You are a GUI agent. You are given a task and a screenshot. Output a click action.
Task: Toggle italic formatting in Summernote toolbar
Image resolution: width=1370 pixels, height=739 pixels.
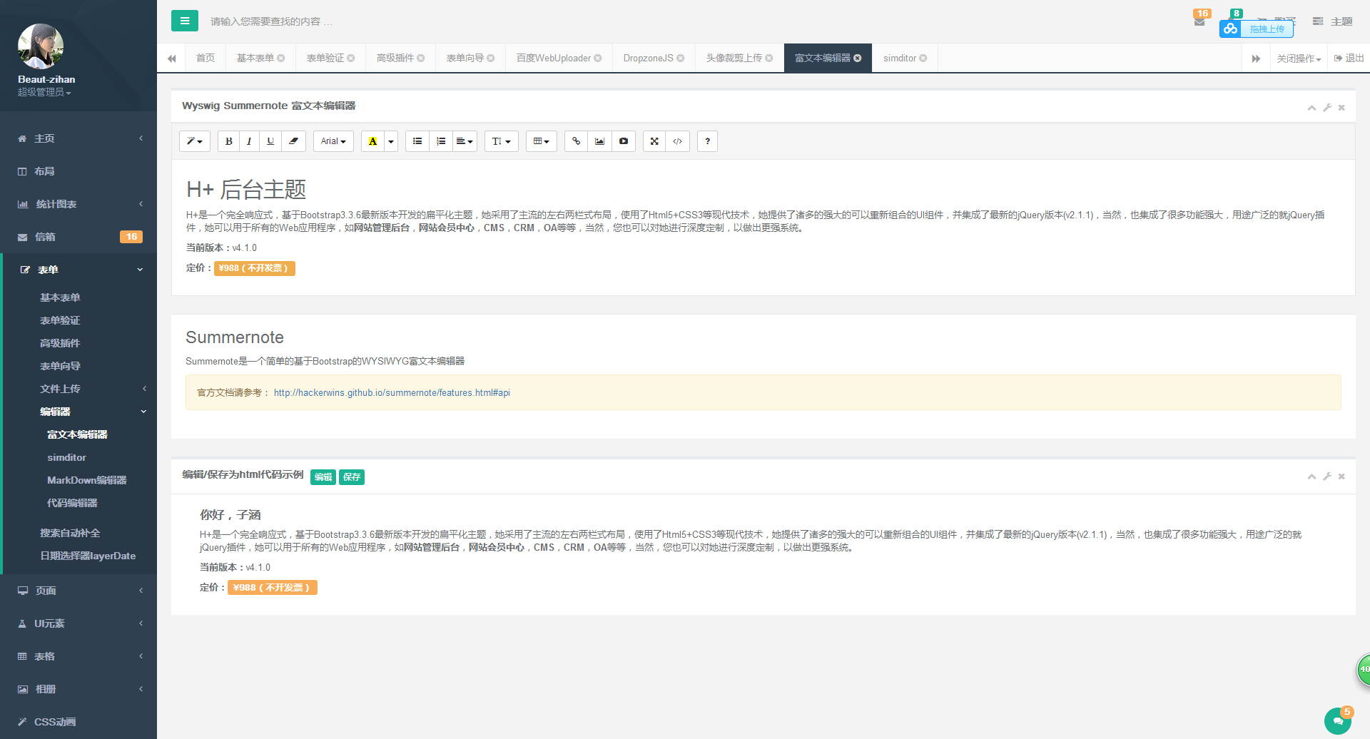249,141
